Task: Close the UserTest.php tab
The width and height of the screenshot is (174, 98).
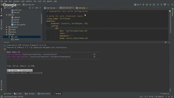Action: pos(57,8)
